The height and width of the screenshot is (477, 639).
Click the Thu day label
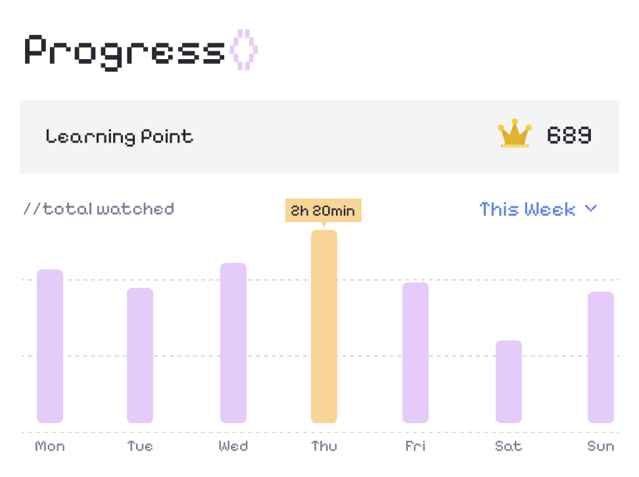click(x=324, y=447)
